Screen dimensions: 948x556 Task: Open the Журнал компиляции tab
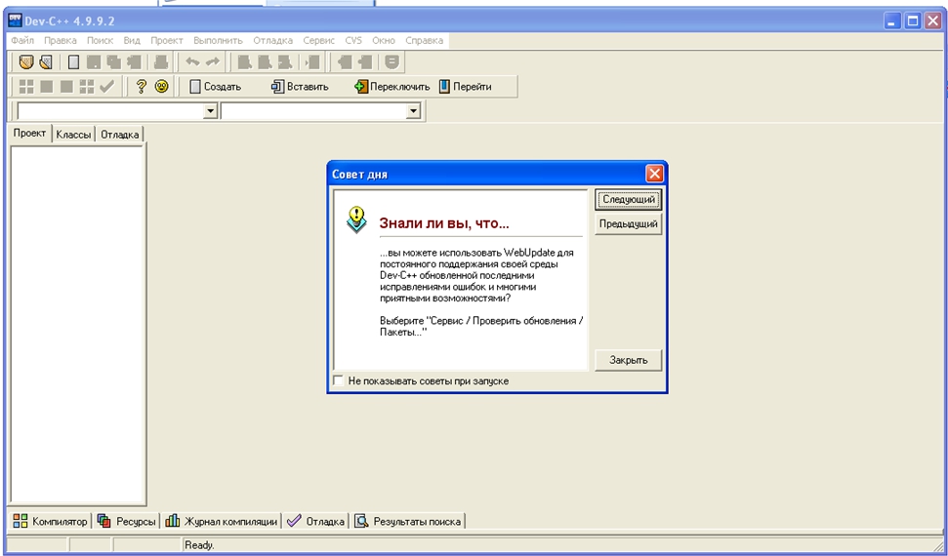click(x=222, y=521)
